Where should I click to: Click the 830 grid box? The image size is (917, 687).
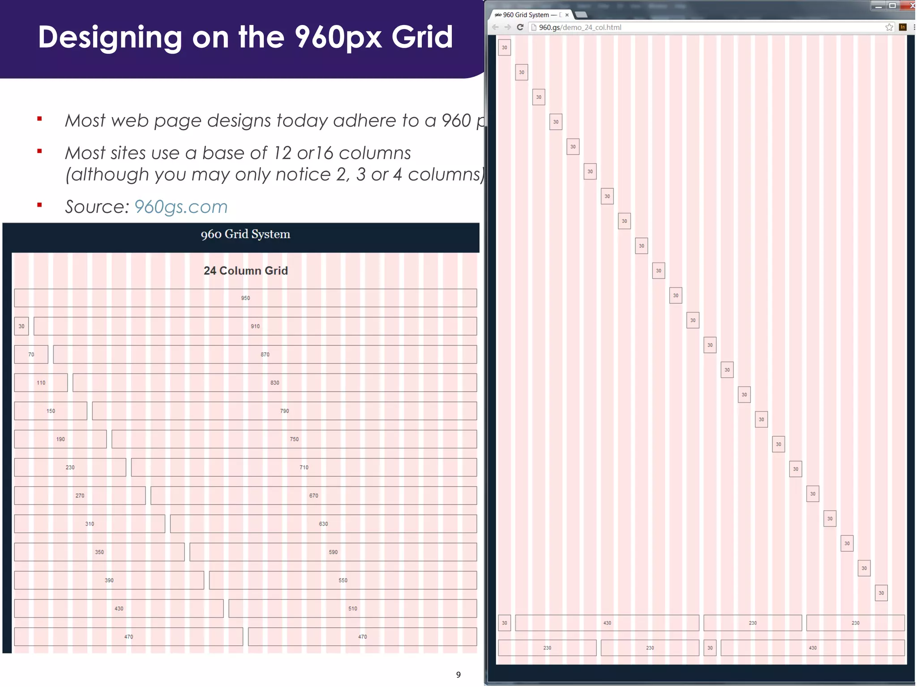coord(275,382)
